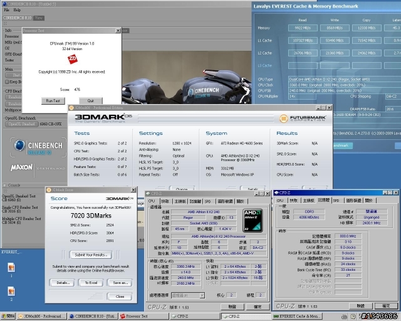Toggle the Keep Best checkbox in Cinebench
This screenshot has width=401, height=321.
coord(7,82)
